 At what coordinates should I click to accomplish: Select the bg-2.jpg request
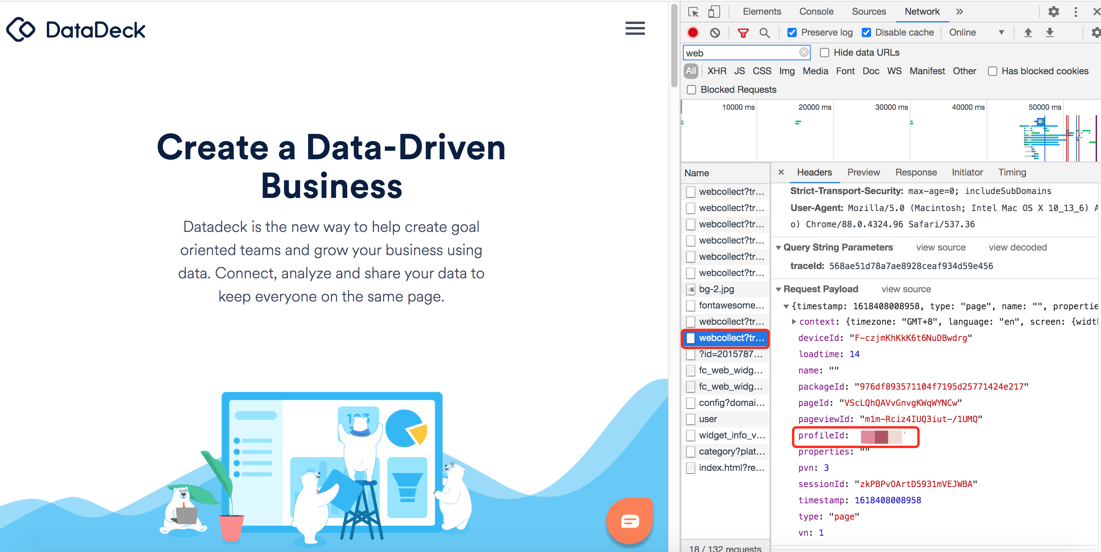coord(725,289)
